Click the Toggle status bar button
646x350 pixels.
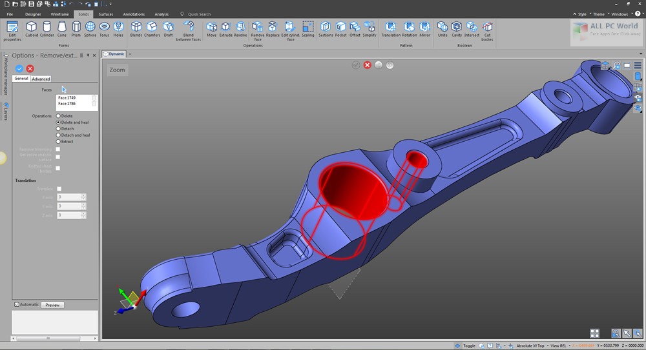(x=465, y=346)
